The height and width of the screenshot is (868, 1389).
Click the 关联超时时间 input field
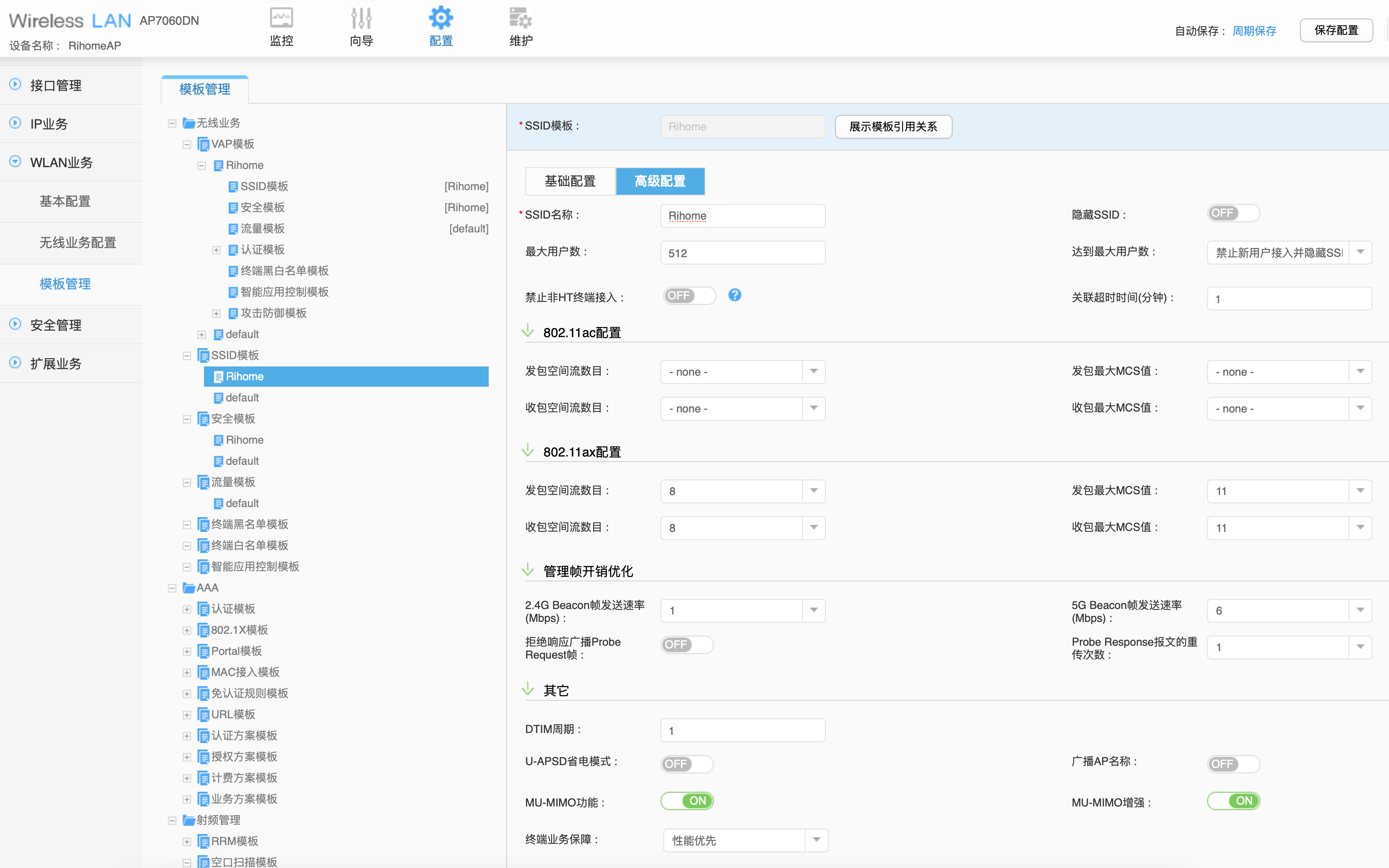tap(1289, 299)
